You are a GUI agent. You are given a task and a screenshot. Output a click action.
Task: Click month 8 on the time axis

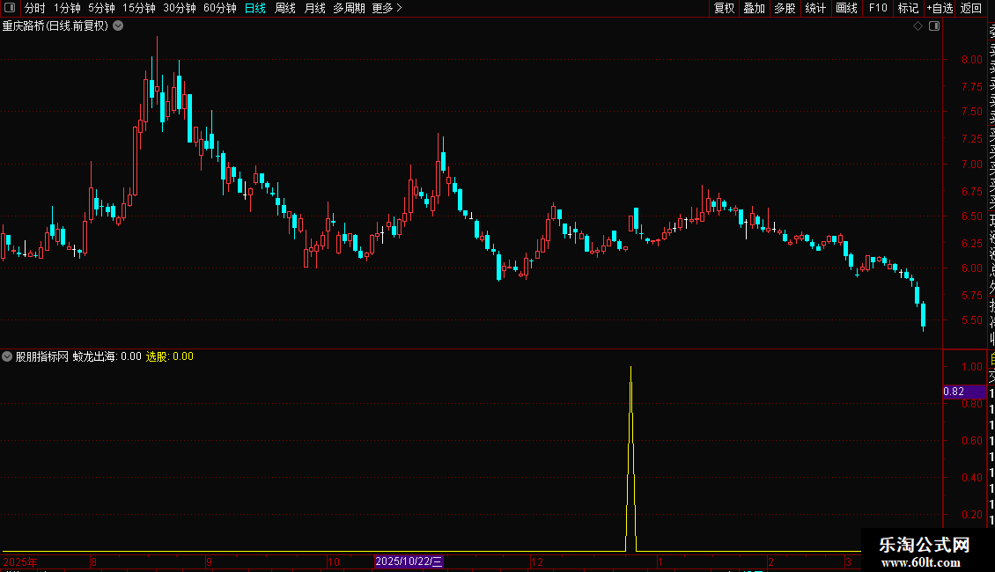tap(93, 561)
